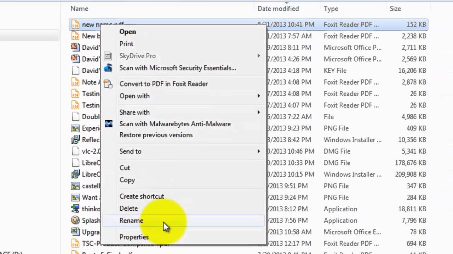Click the "18,811 KB" size value
Image resolution: width=453 pixels, height=254 pixels.
[x=412, y=209]
